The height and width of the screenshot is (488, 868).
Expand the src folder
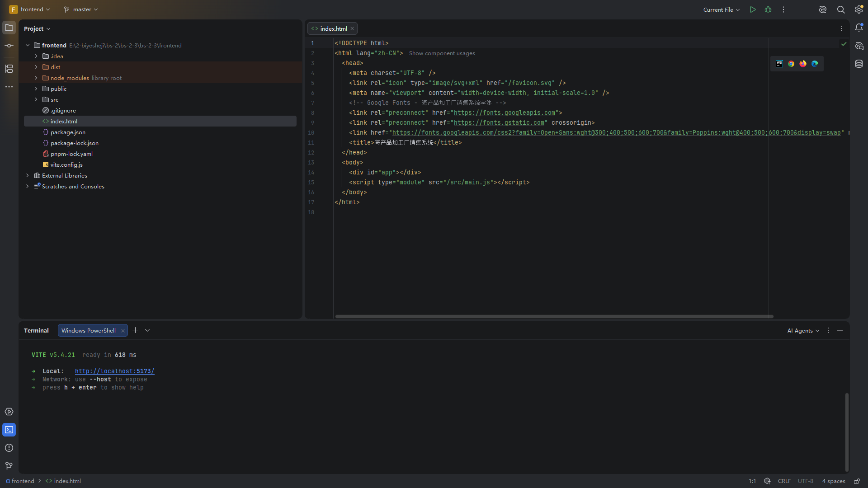tap(36, 99)
